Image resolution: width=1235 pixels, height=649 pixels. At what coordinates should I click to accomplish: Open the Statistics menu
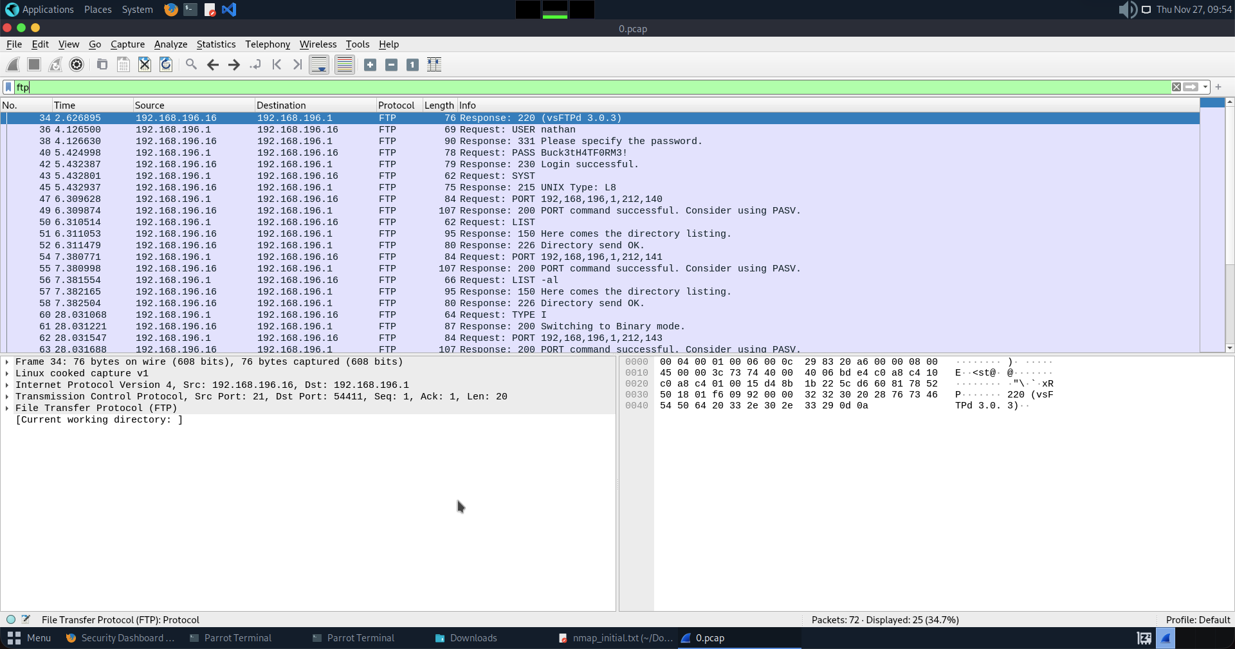click(x=215, y=44)
